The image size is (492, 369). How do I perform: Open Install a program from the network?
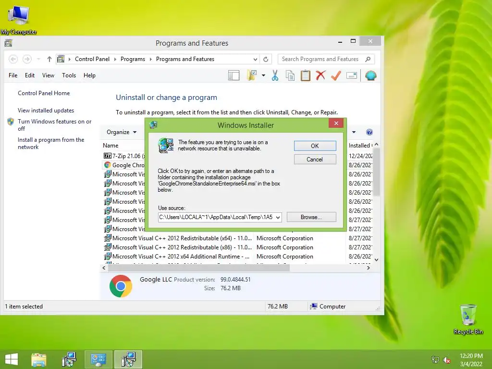[51, 143]
